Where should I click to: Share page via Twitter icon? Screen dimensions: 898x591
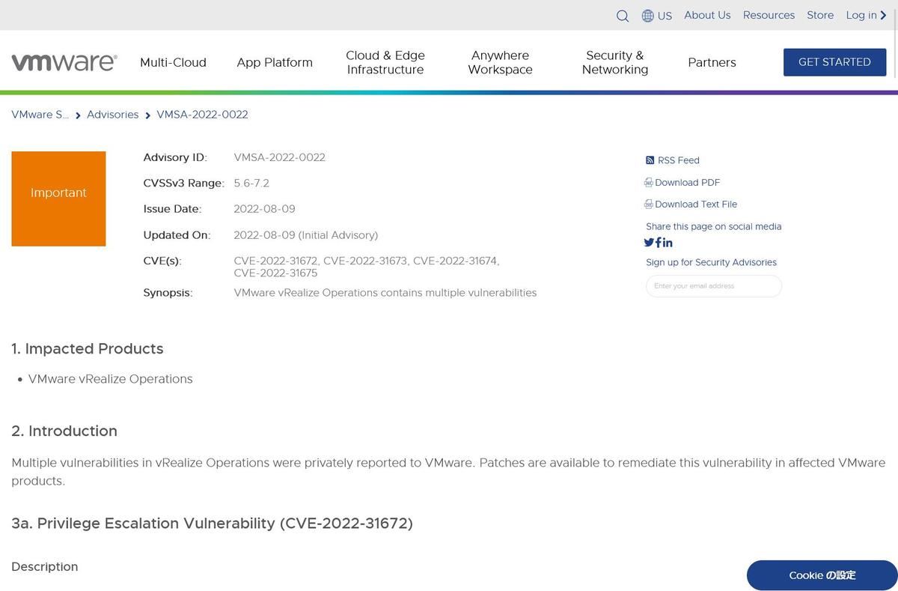(649, 243)
